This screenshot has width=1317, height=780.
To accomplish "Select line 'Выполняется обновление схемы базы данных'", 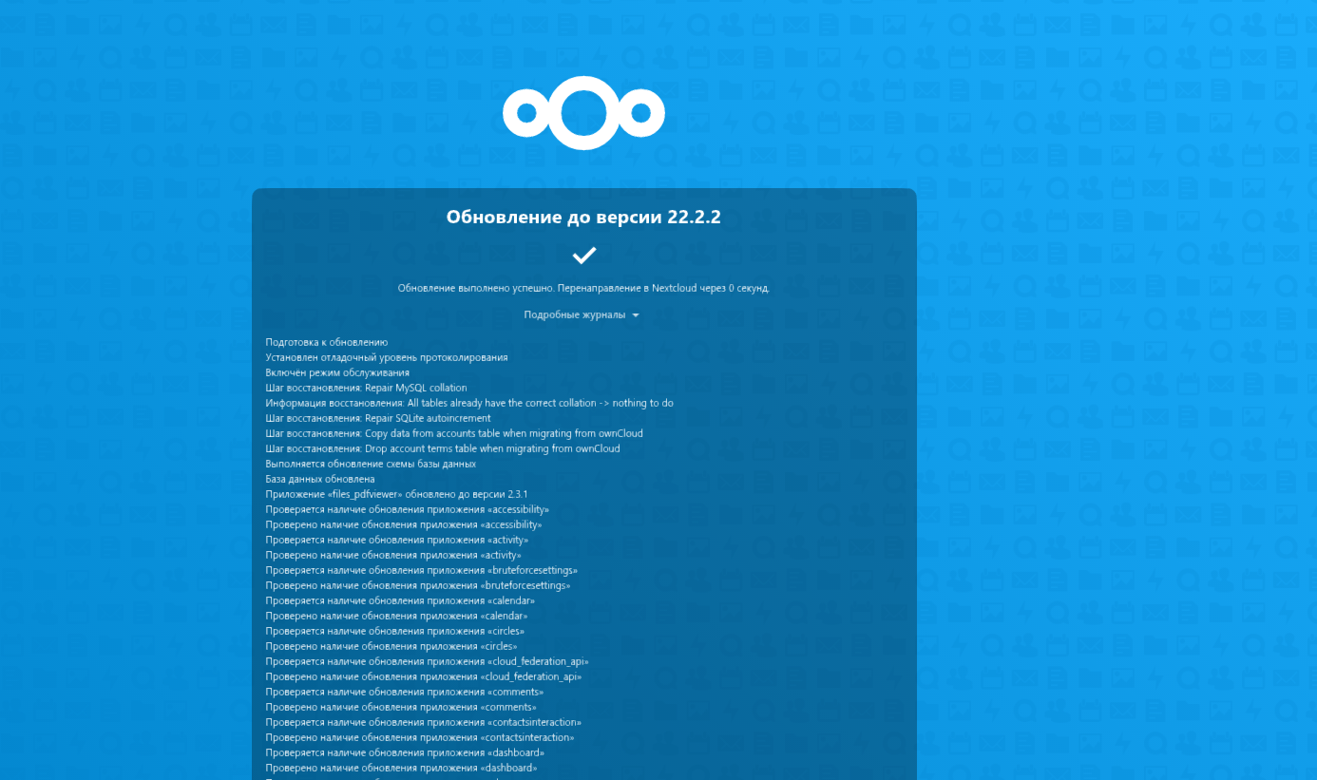I will point(371,464).
